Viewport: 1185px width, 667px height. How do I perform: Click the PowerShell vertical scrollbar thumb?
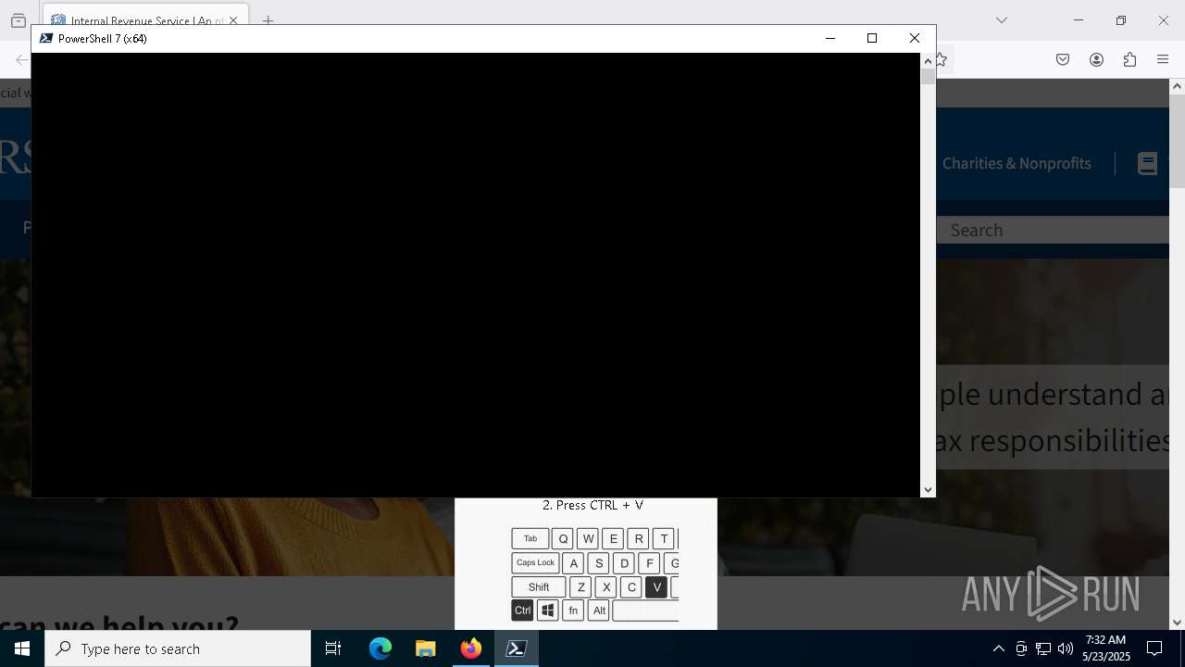(x=928, y=77)
